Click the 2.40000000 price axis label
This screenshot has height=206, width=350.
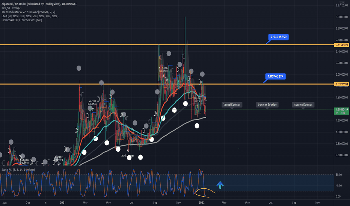(342, 52)
